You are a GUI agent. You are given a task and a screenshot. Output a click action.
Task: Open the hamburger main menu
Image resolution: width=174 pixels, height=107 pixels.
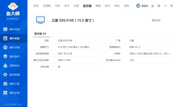coord(159,6)
